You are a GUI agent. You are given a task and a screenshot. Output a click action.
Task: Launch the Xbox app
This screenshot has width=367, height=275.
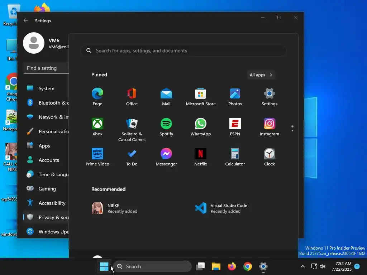(97, 127)
